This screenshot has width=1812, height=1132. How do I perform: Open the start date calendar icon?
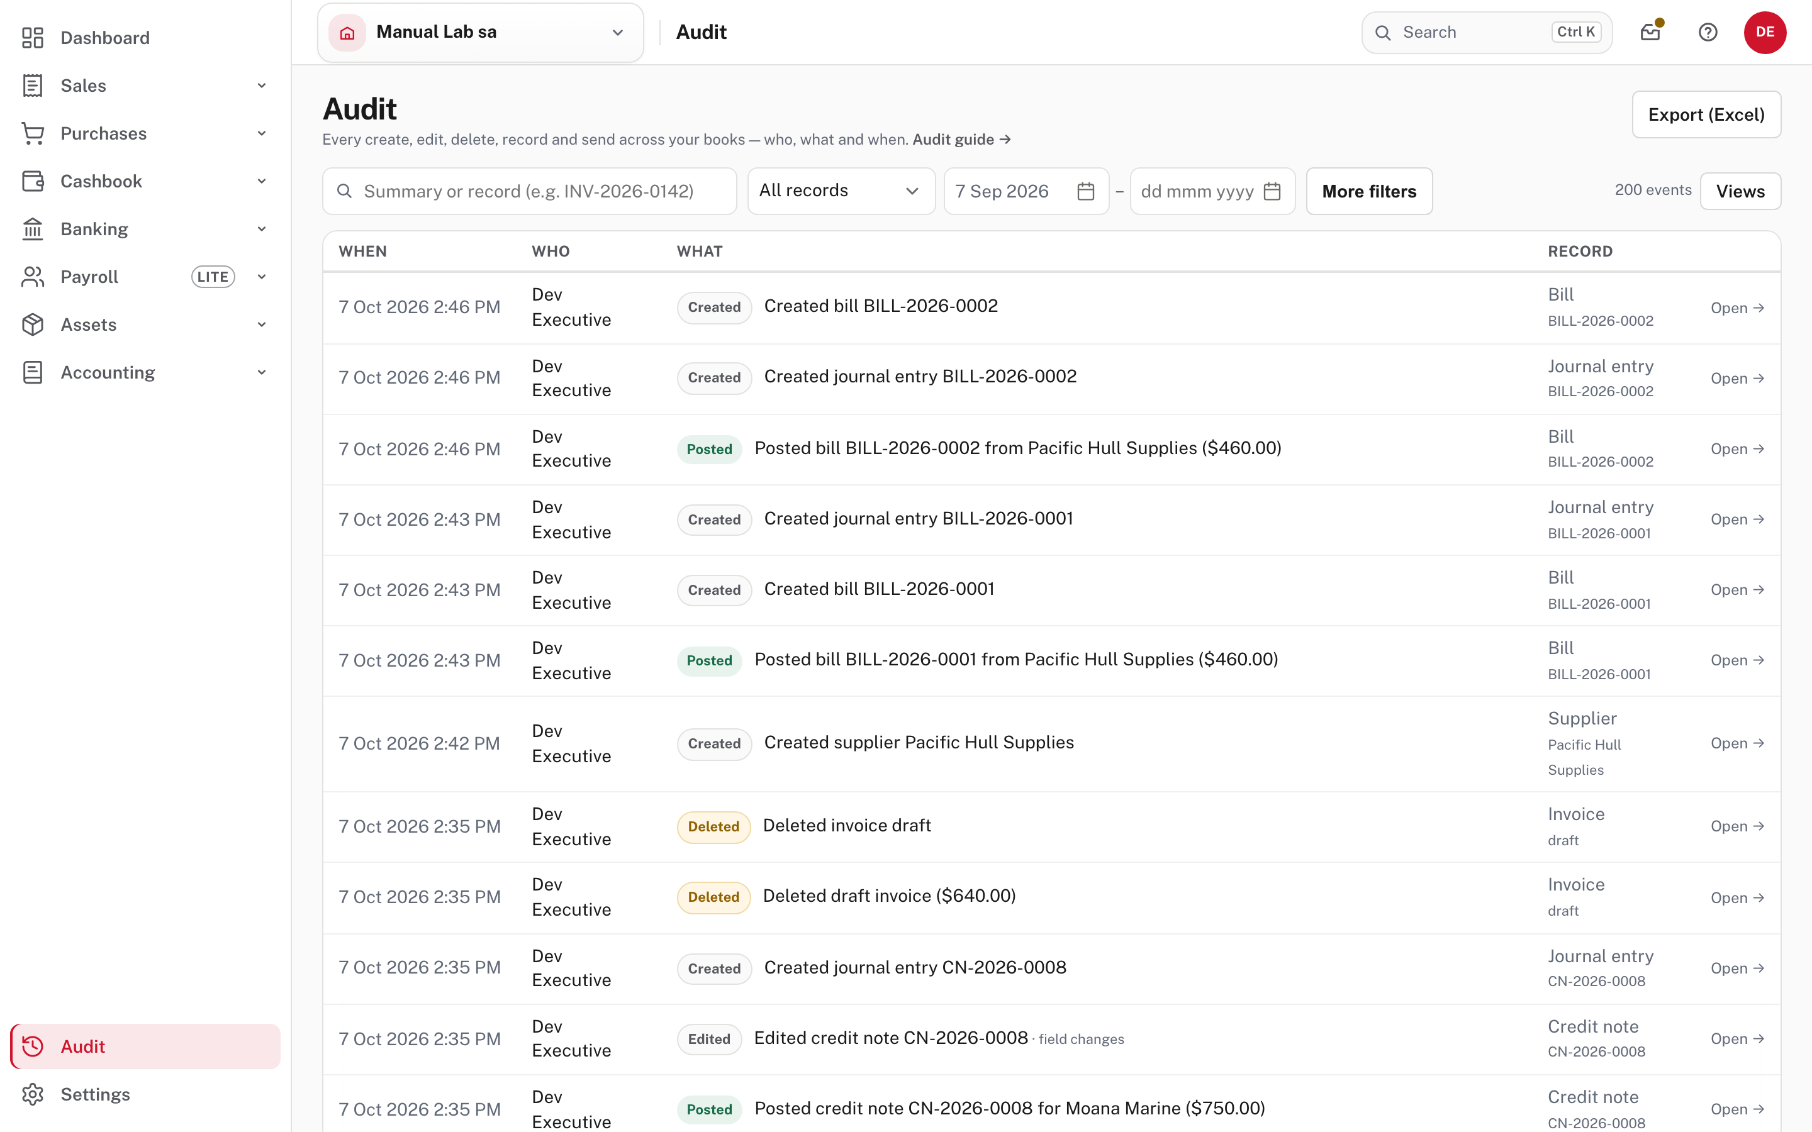point(1086,192)
